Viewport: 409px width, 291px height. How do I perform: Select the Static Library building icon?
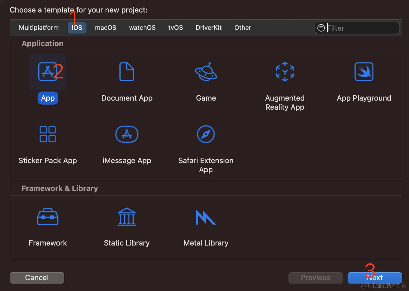pos(127,217)
